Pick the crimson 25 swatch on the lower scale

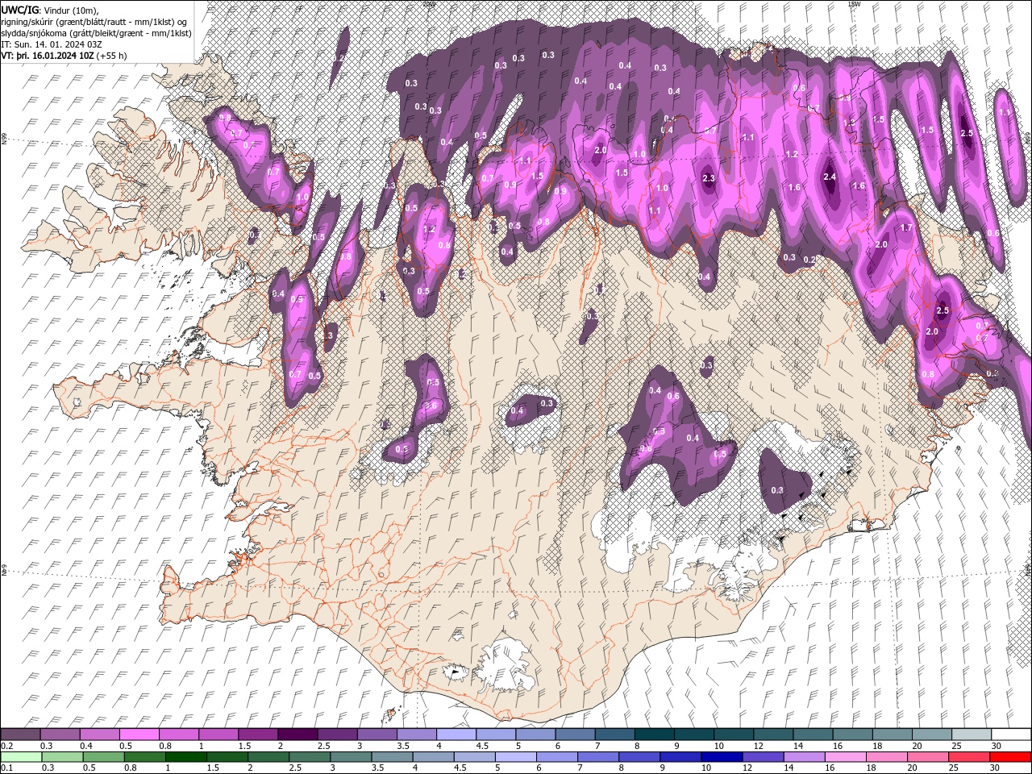pyautogui.click(x=968, y=757)
